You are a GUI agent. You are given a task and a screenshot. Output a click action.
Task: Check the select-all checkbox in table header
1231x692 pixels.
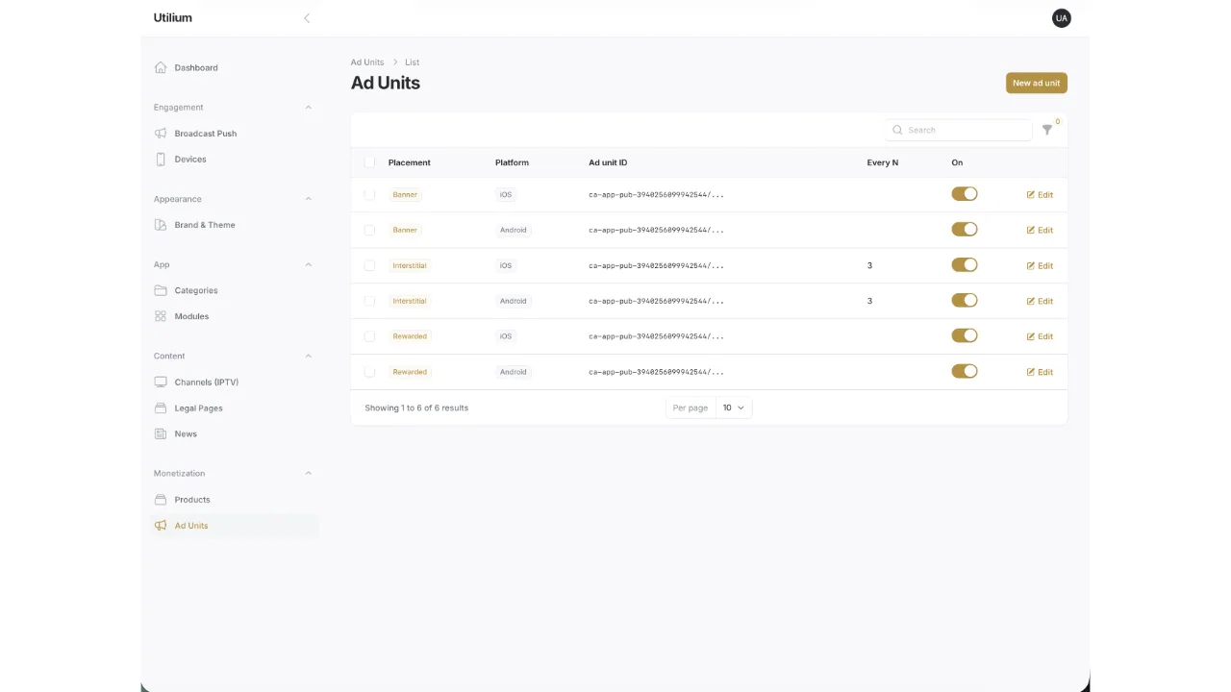pyautogui.click(x=369, y=162)
